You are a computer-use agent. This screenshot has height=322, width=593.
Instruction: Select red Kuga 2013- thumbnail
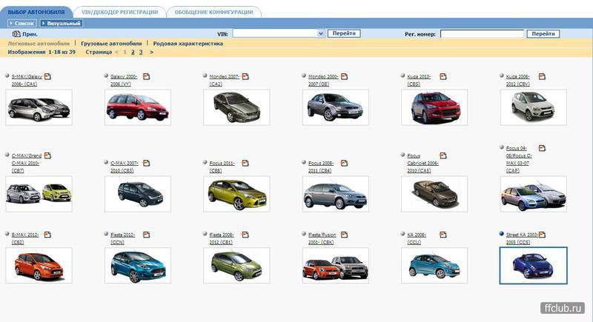pyautogui.click(x=434, y=107)
